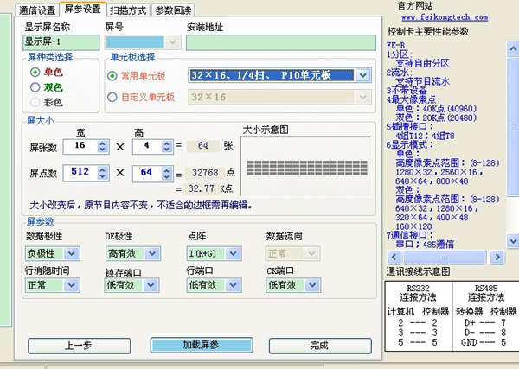The width and height of the screenshot is (519, 369).
Task: Click the horizontal scroll right arrow
Action: [x=497, y=257]
